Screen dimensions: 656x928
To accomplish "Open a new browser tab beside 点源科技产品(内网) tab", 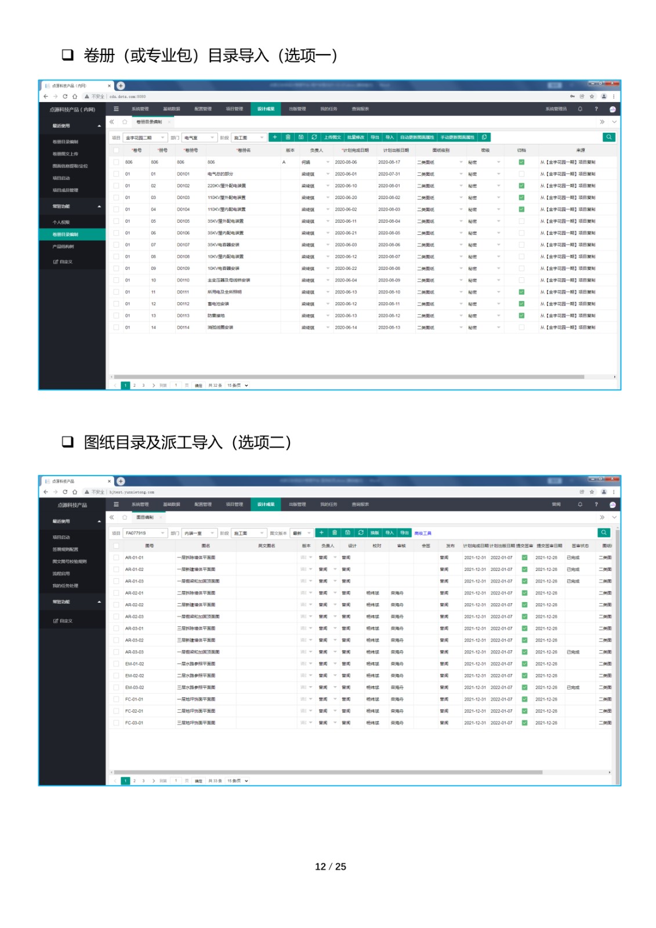I will (121, 86).
